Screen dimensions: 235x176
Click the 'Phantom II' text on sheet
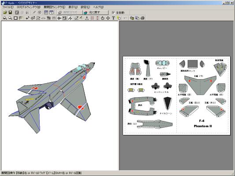coord(203,126)
